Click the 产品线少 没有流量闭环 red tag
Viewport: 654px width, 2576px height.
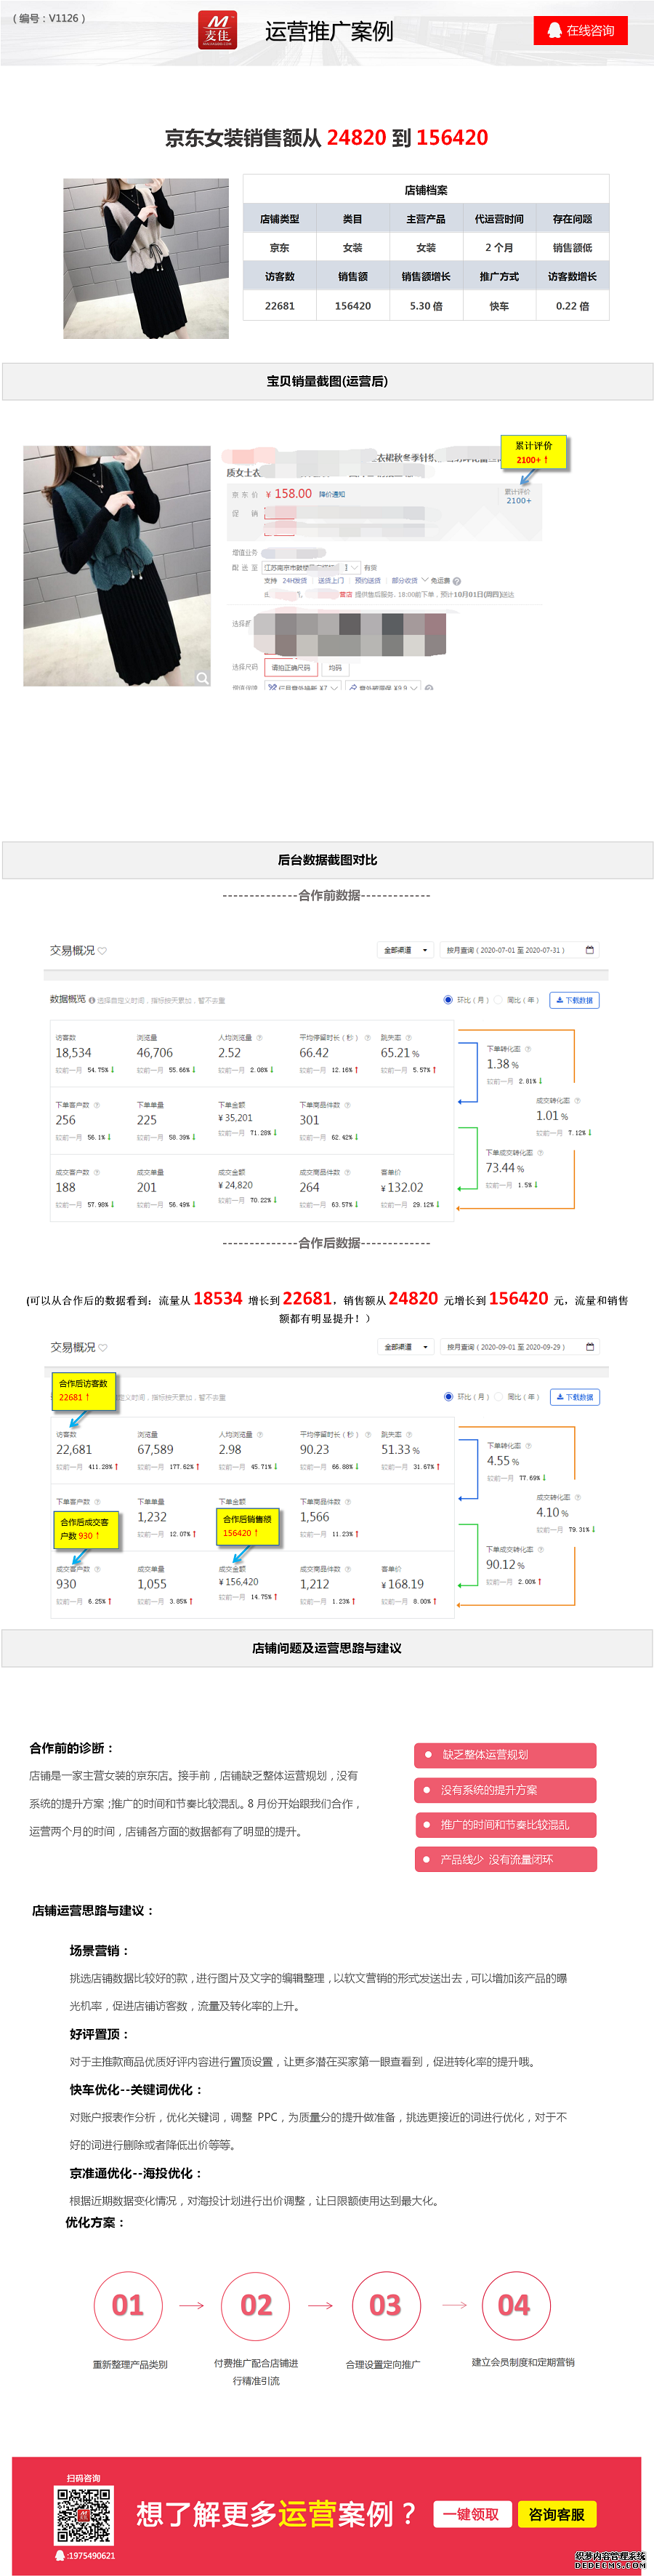pos(505,1859)
